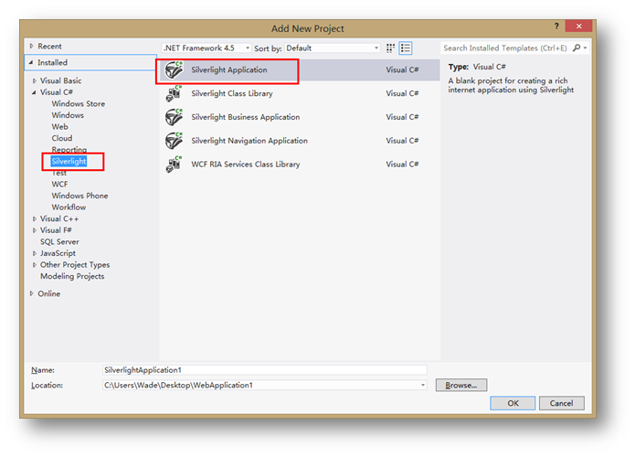Expand the Visual F# node
The height and width of the screenshot is (457, 635).
(x=35, y=230)
